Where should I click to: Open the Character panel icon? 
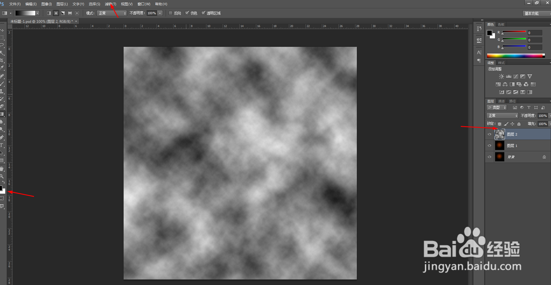click(479, 53)
